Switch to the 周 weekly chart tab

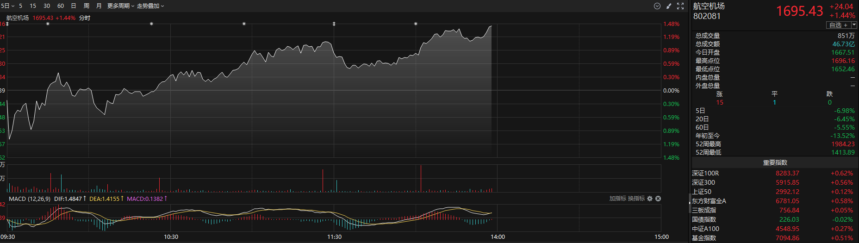coord(86,6)
